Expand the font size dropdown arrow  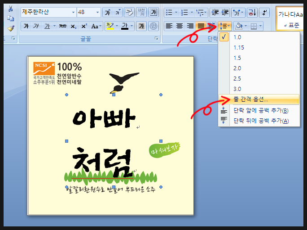coord(97,12)
